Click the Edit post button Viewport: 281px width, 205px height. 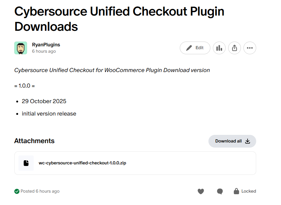[x=195, y=48]
